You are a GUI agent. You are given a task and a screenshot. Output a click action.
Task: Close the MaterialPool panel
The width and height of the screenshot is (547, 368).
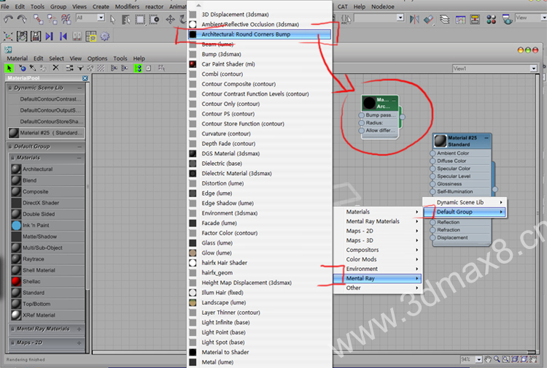click(x=85, y=78)
